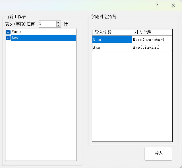Screen dimensions: 182x168
Task: Select the Age cell in 导入字段 column
Action: pyautogui.click(x=112, y=47)
